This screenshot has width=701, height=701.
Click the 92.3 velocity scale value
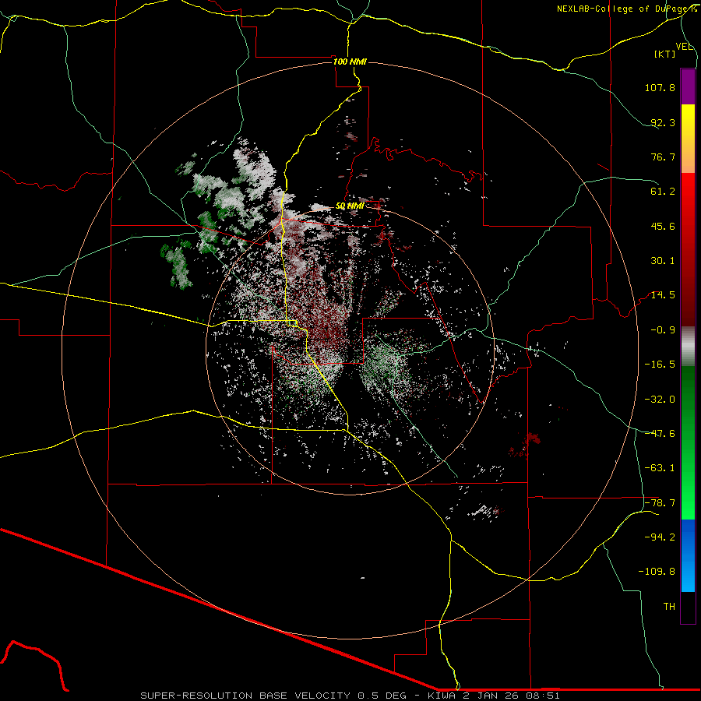(x=663, y=122)
